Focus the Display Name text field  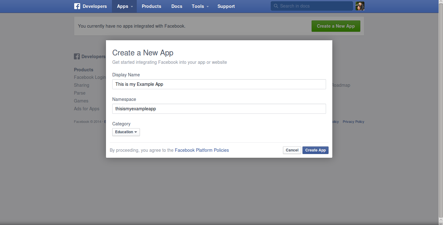click(x=219, y=84)
